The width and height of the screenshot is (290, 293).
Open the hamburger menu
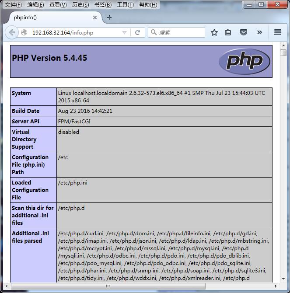click(x=277, y=32)
